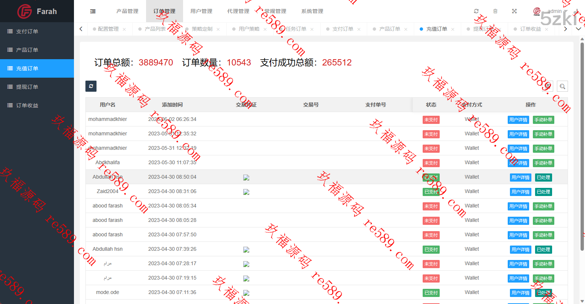The width and height of the screenshot is (585, 304).
Task: Click the dark table refresh button
Action: 91,86
